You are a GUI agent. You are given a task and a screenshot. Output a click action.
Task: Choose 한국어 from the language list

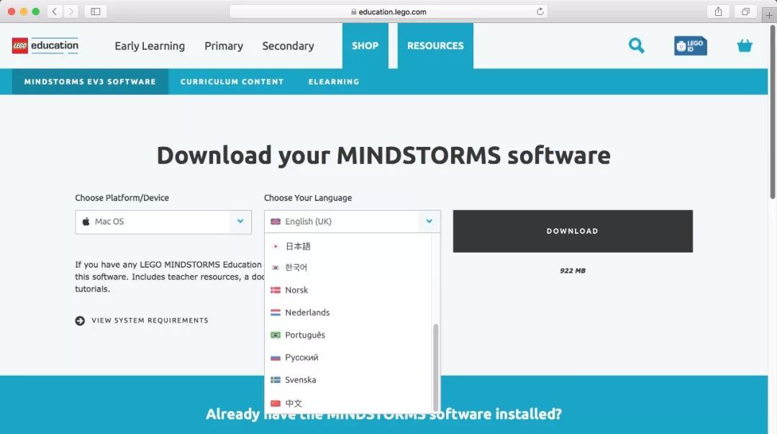click(x=348, y=267)
